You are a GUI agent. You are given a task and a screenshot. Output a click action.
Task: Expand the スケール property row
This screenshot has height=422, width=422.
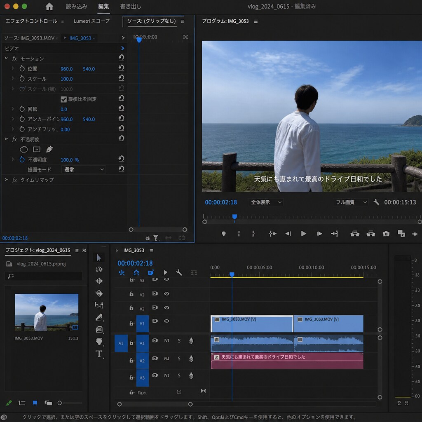(13, 79)
